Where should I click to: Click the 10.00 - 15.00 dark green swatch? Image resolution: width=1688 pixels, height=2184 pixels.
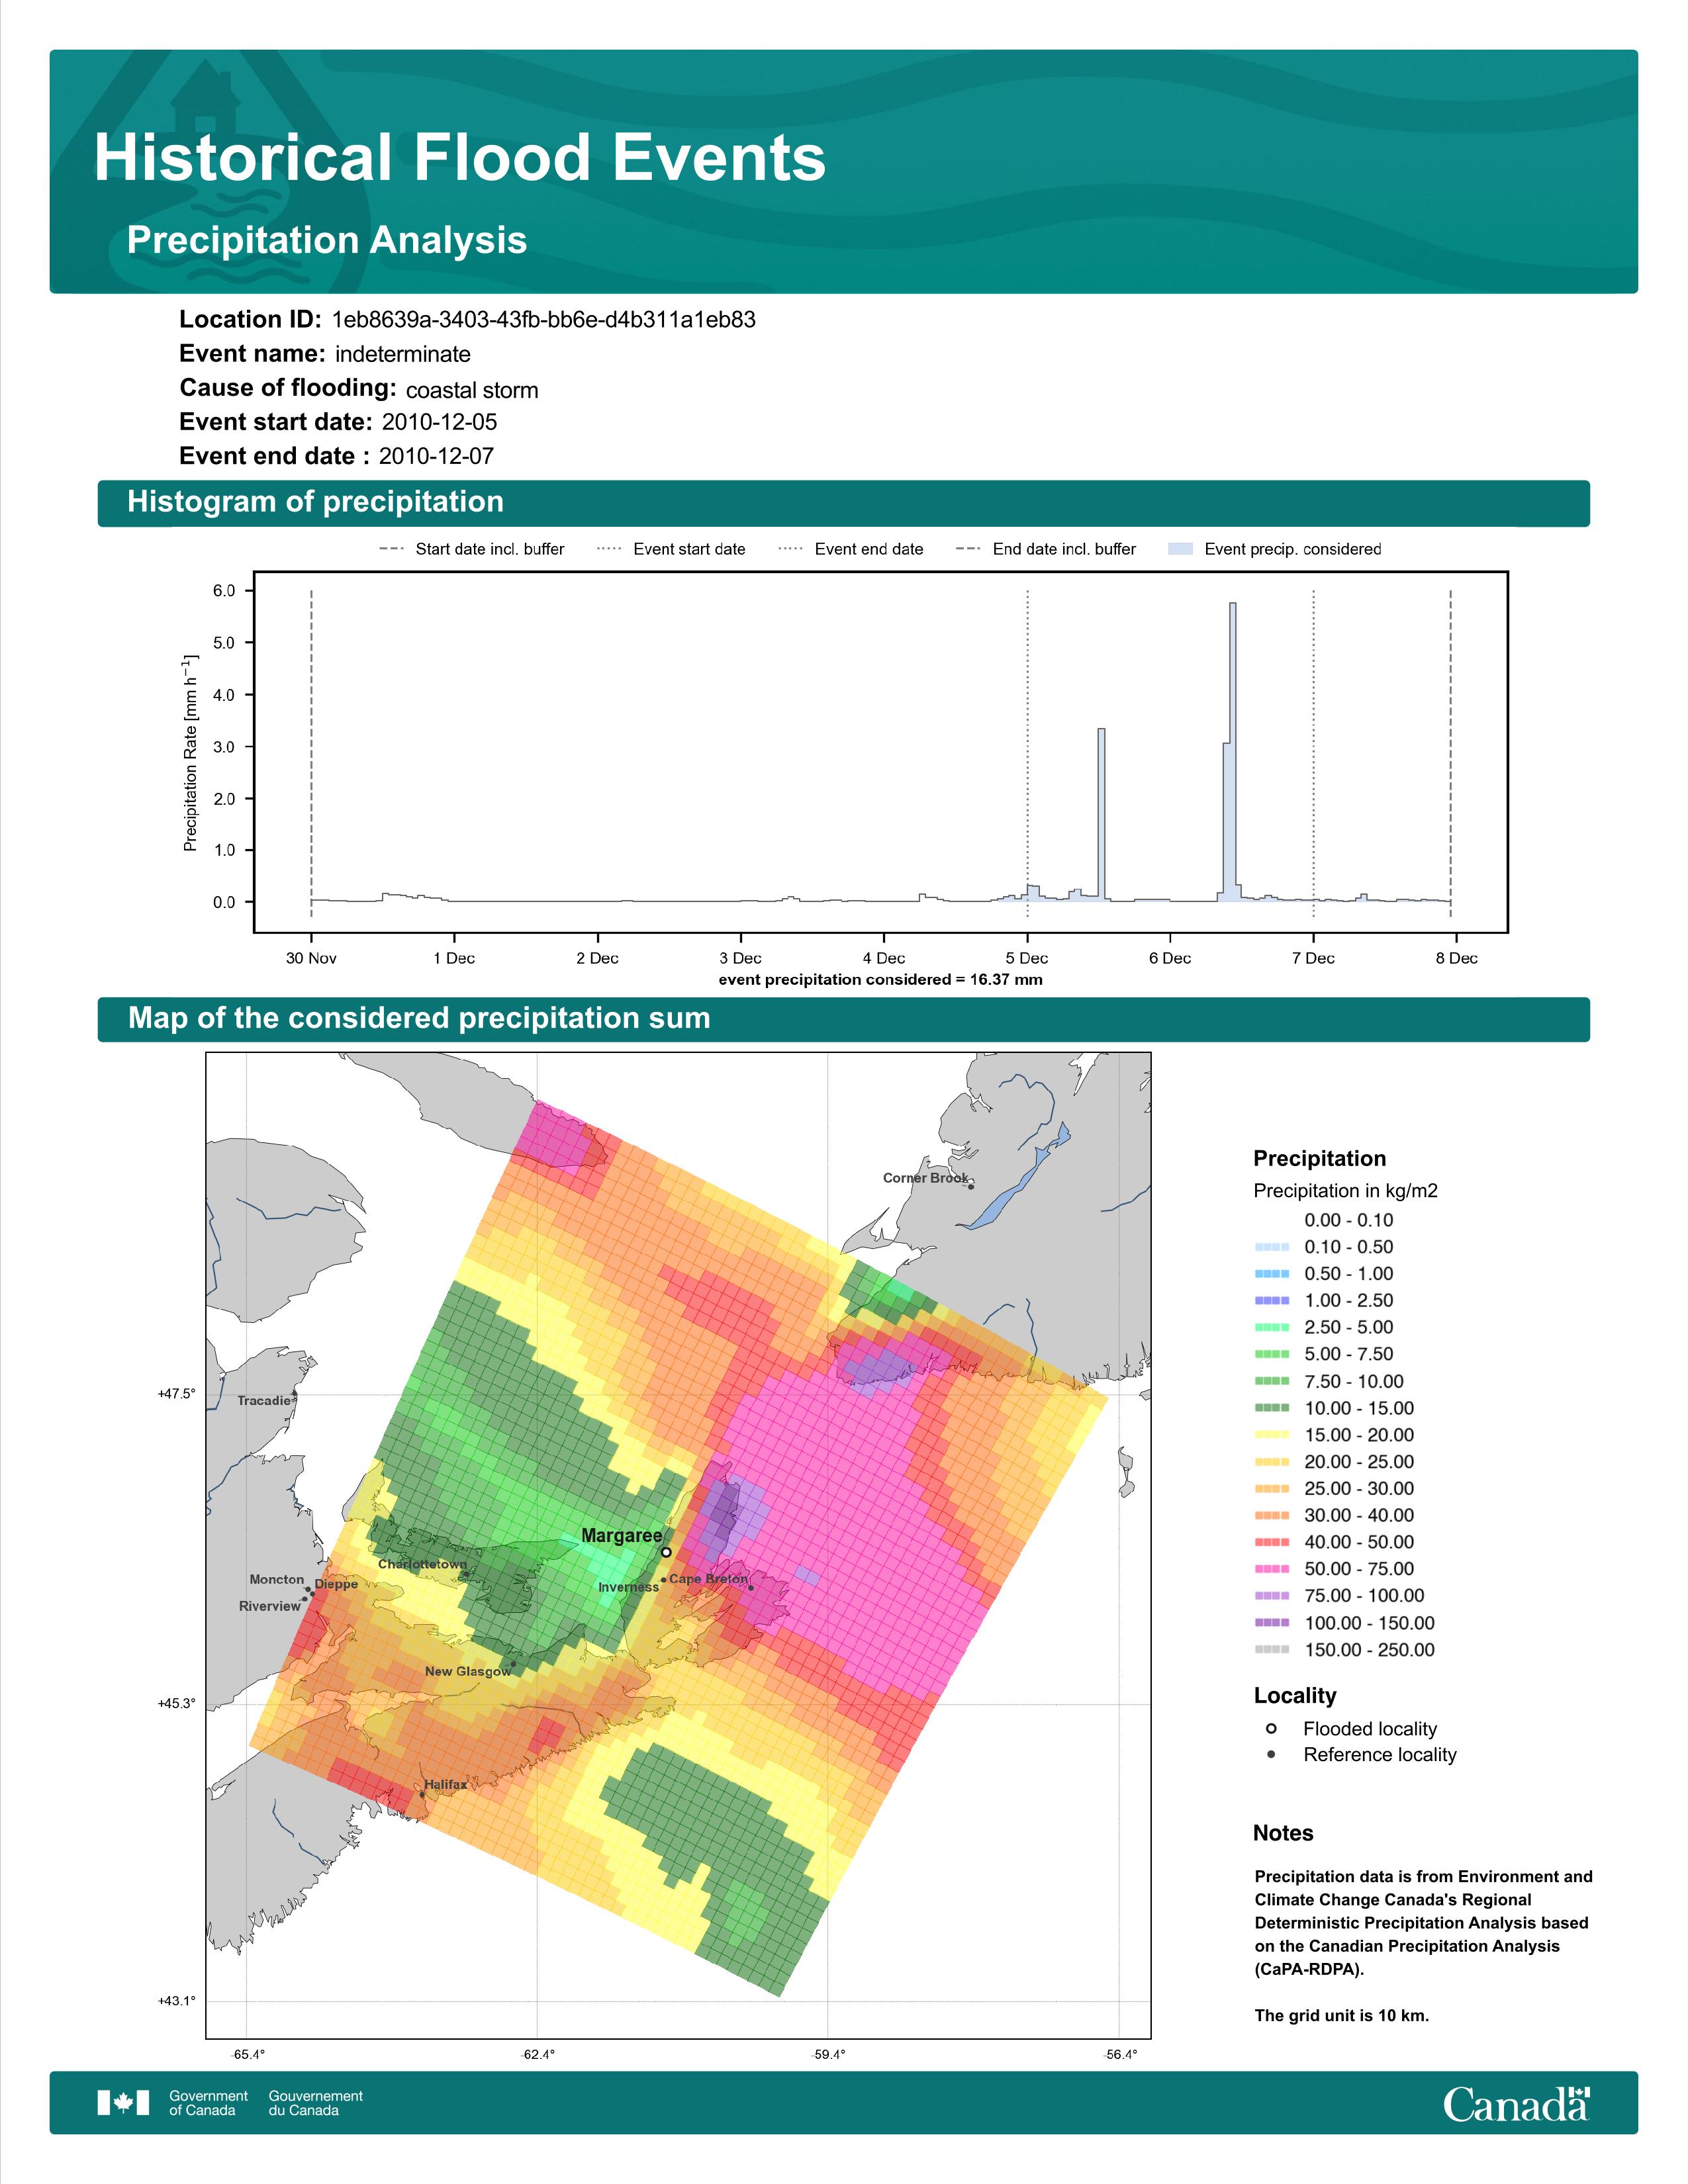click(x=1271, y=1408)
